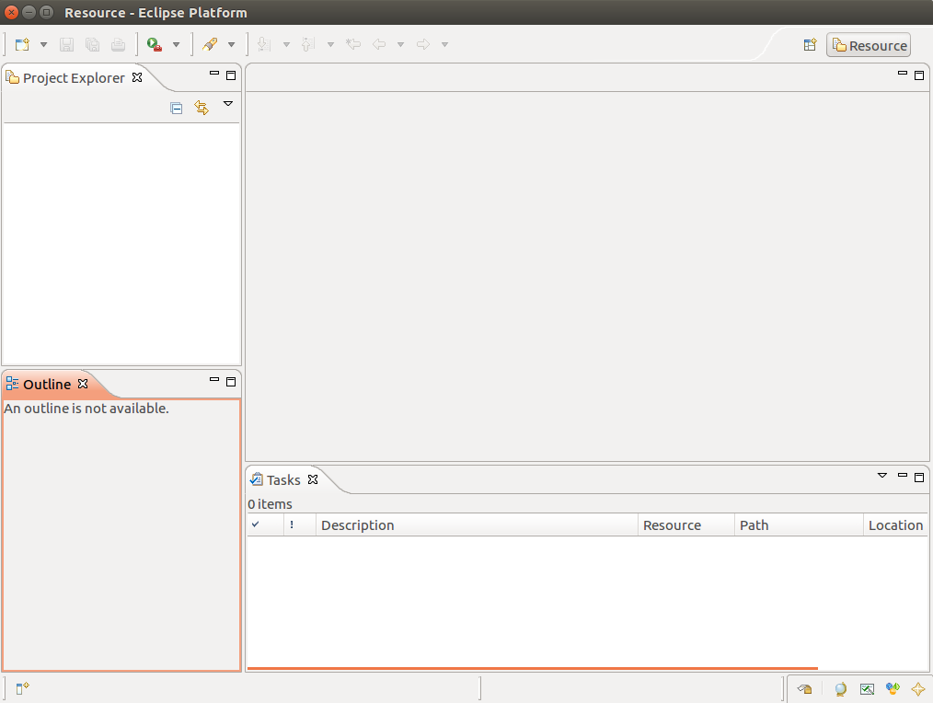933x703 pixels.
Task: Click the Search flashlight icon
Action: coord(210,45)
